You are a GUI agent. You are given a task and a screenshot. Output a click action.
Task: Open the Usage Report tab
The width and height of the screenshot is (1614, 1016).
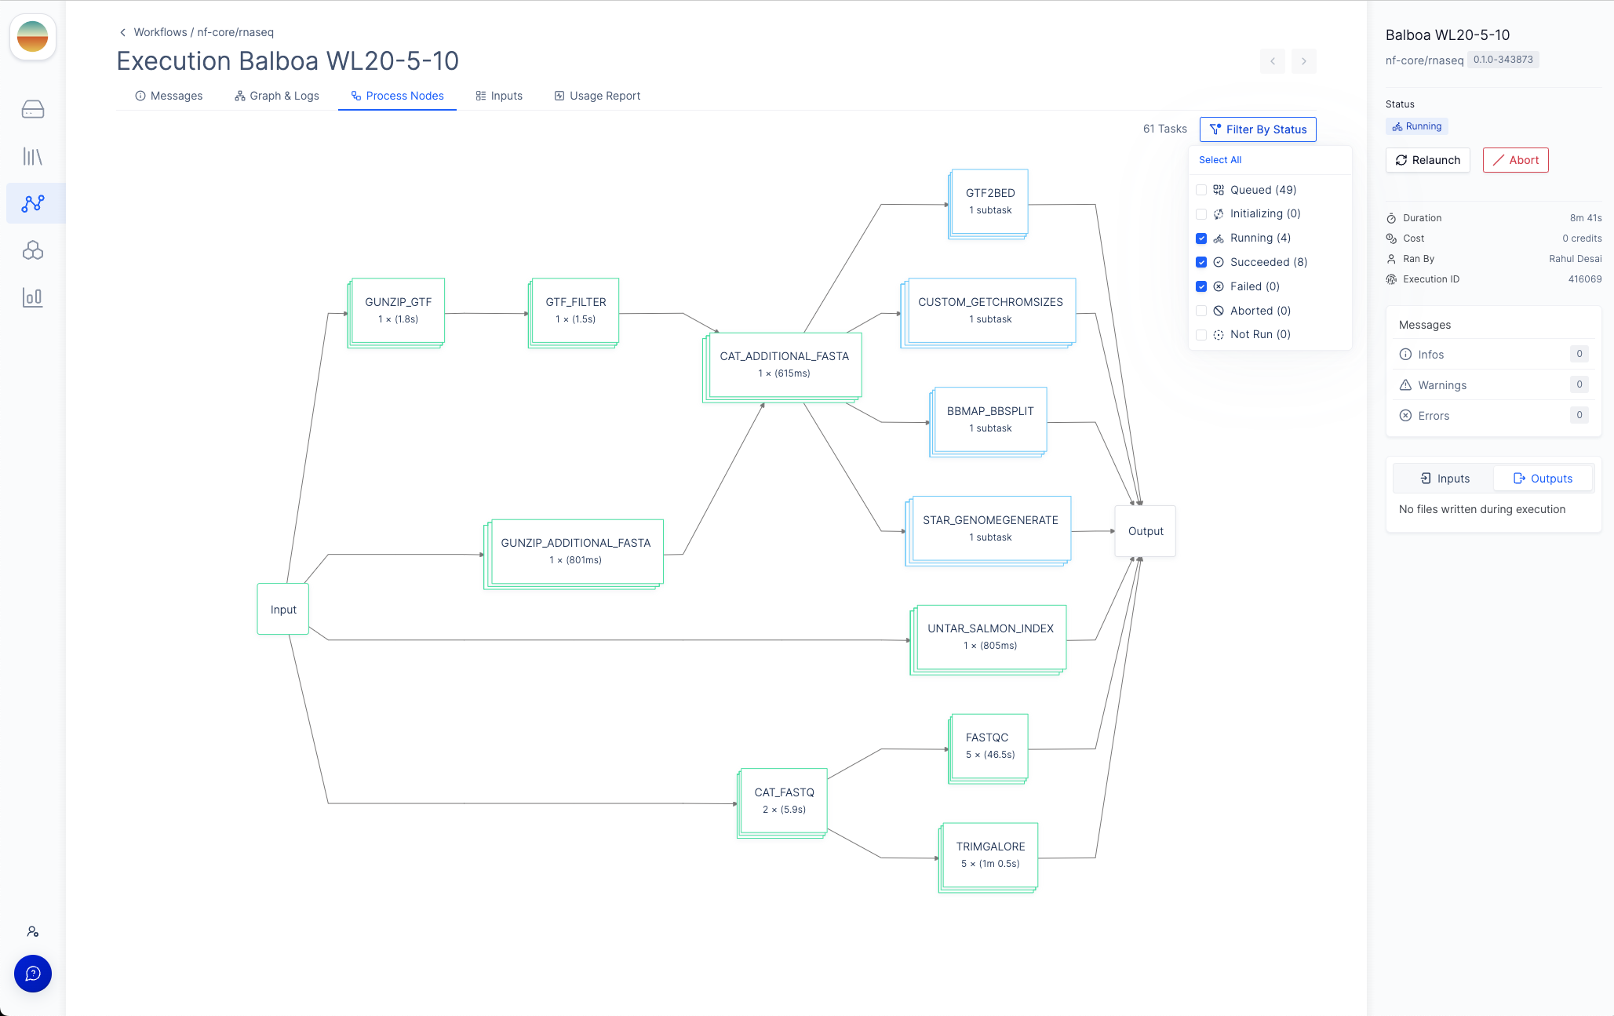[597, 96]
